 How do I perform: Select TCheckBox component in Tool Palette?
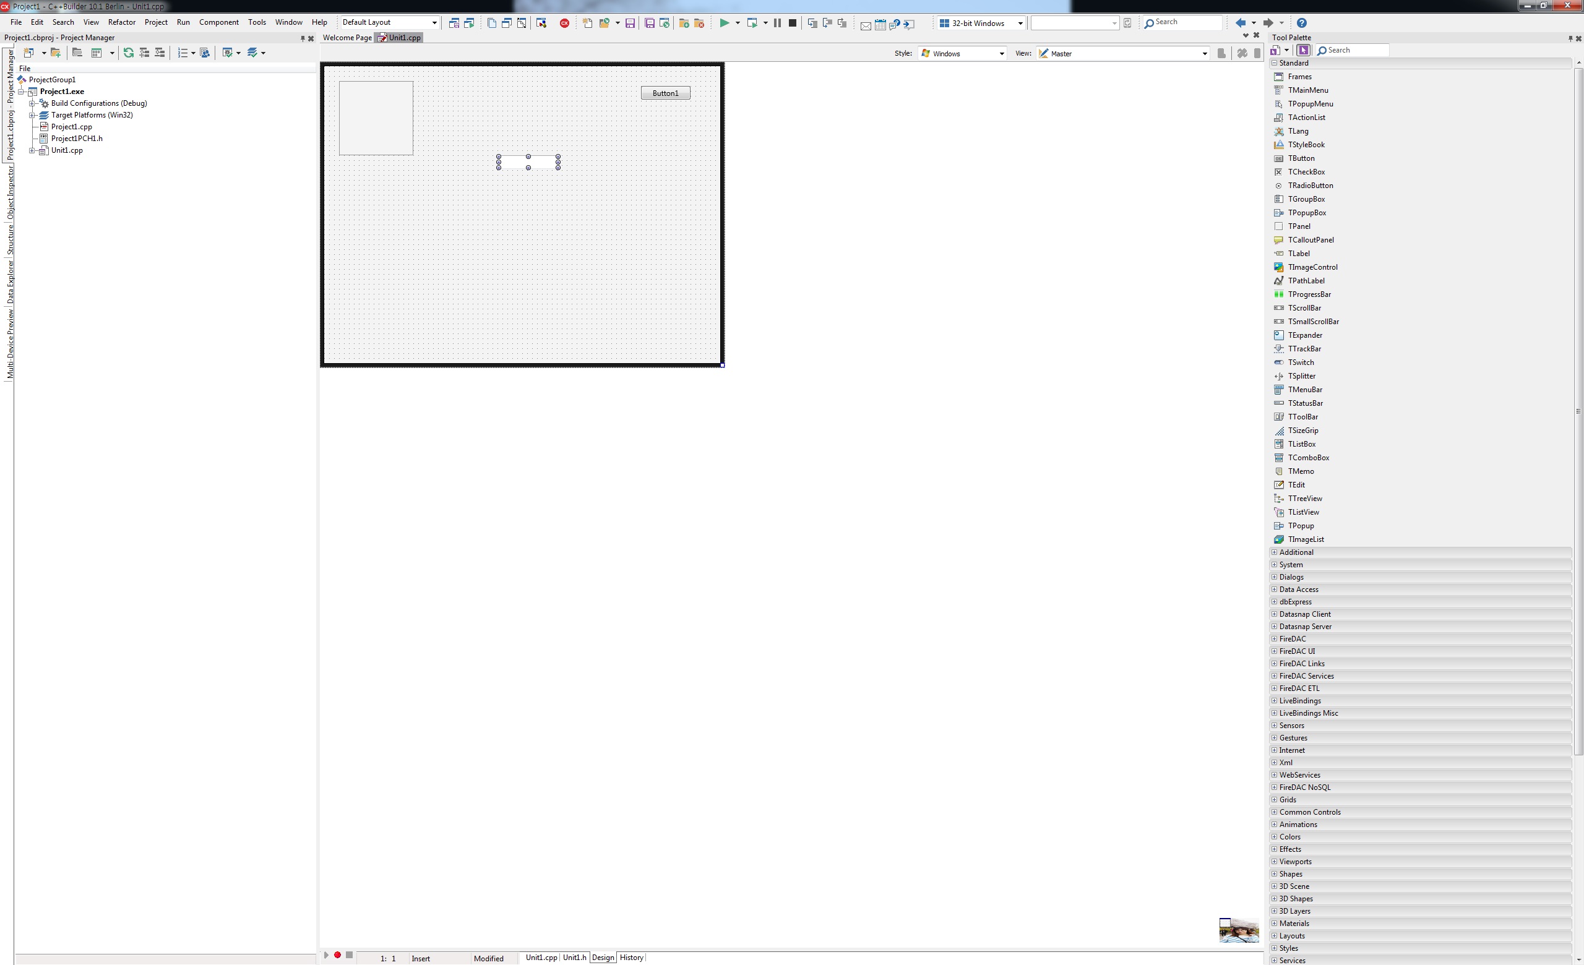point(1306,171)
